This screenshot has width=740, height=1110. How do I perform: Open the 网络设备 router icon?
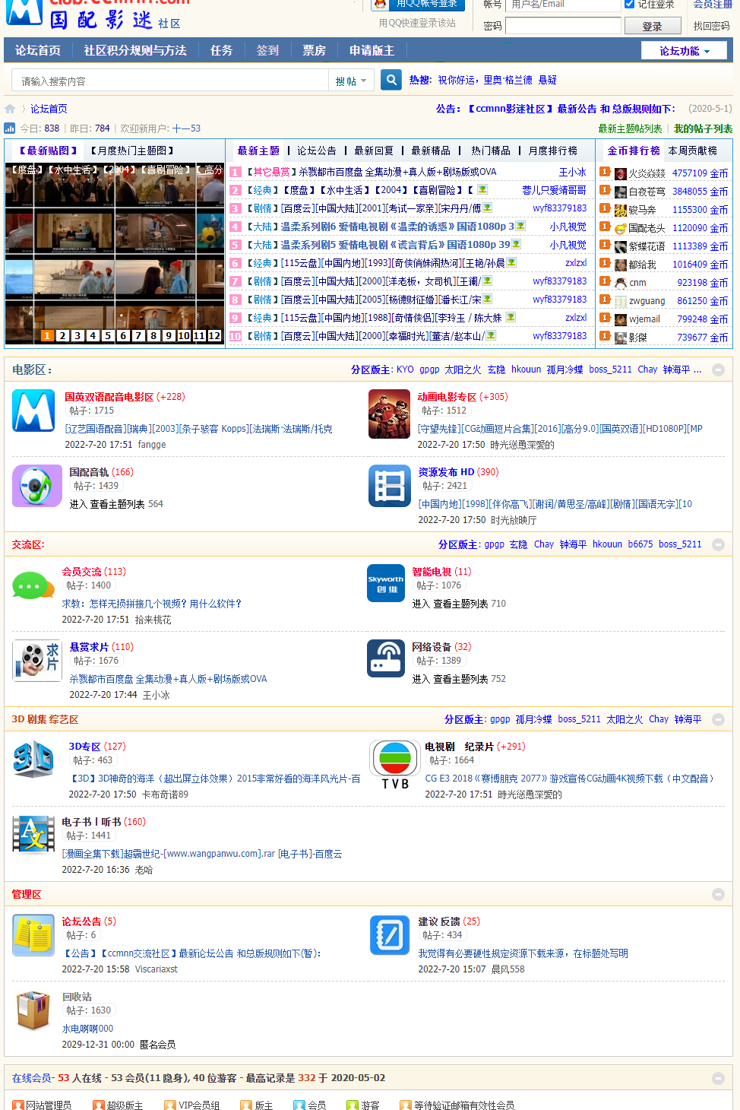(x=386, y=658)
